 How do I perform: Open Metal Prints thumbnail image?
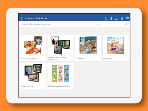(116, 45)
